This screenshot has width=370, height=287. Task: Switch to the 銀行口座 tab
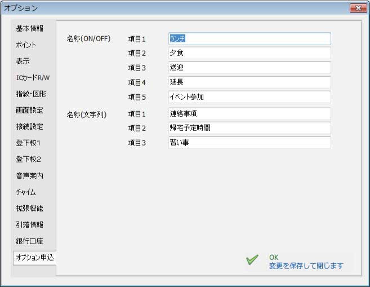[x=29, y=241]
